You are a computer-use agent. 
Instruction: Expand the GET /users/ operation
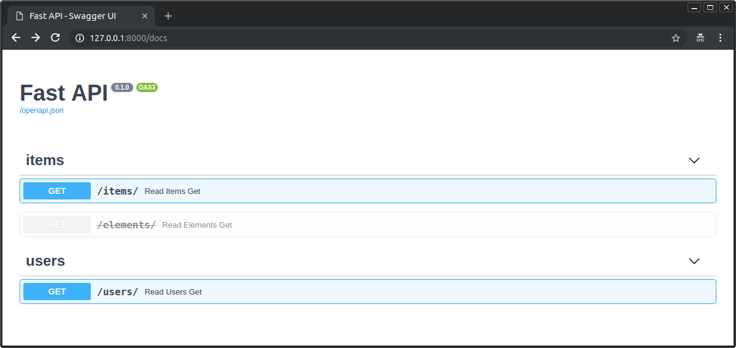(368, 292)
